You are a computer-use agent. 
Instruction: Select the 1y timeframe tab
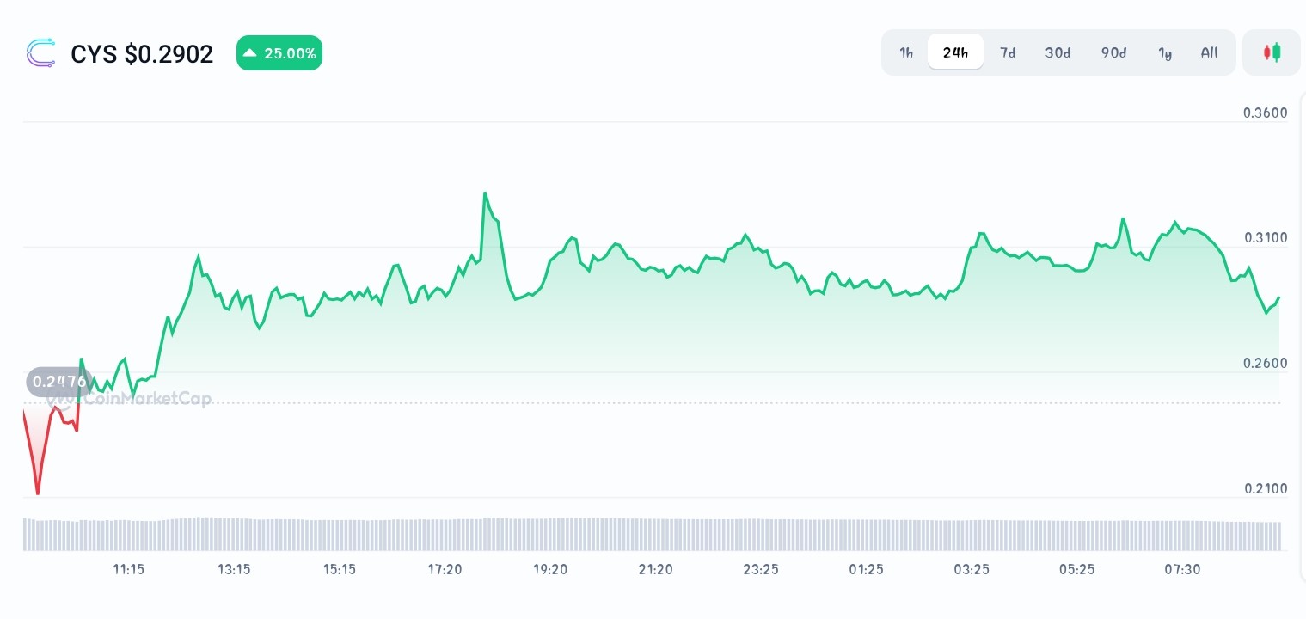[1165, 52]
